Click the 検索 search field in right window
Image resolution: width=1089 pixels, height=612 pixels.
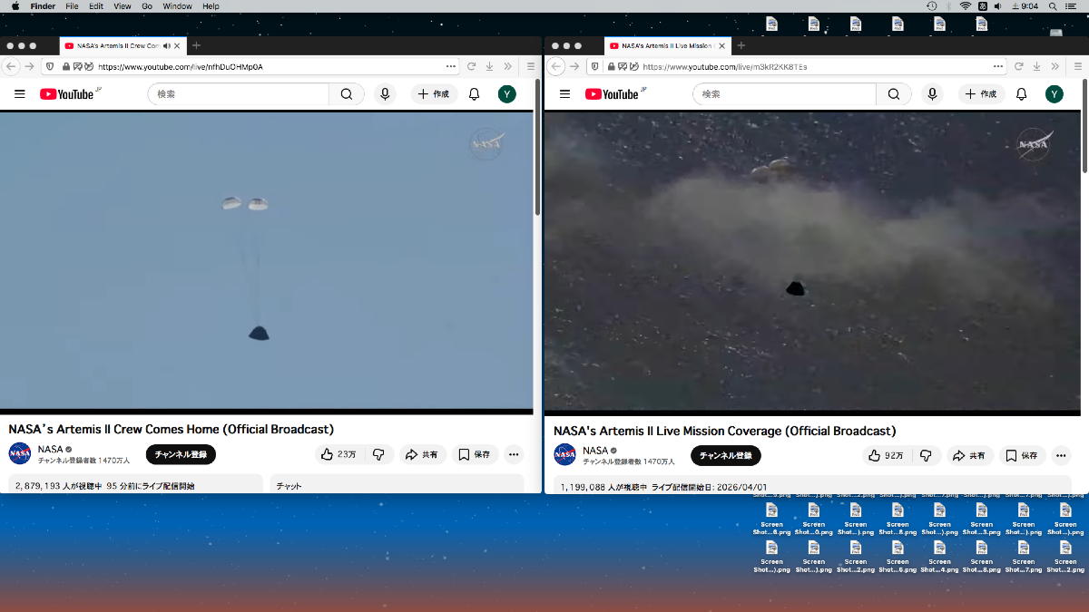coord(784,94)
